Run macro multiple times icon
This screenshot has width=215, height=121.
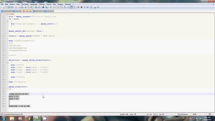click(88, 7)
